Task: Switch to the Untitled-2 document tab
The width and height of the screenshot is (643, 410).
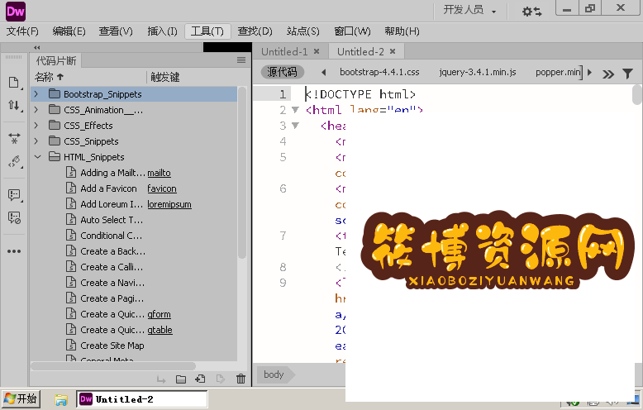Action: [360, 51]
